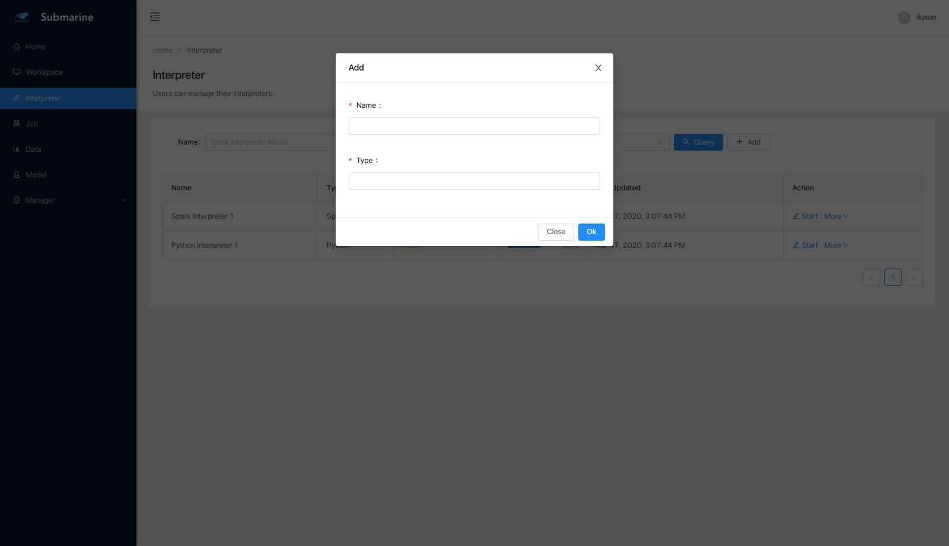Open Model in the sidebar

pyautogui.click(x=68, y=175)
